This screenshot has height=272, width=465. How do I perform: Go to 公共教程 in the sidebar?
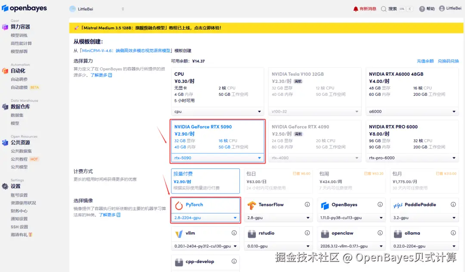tap(19, 159)
